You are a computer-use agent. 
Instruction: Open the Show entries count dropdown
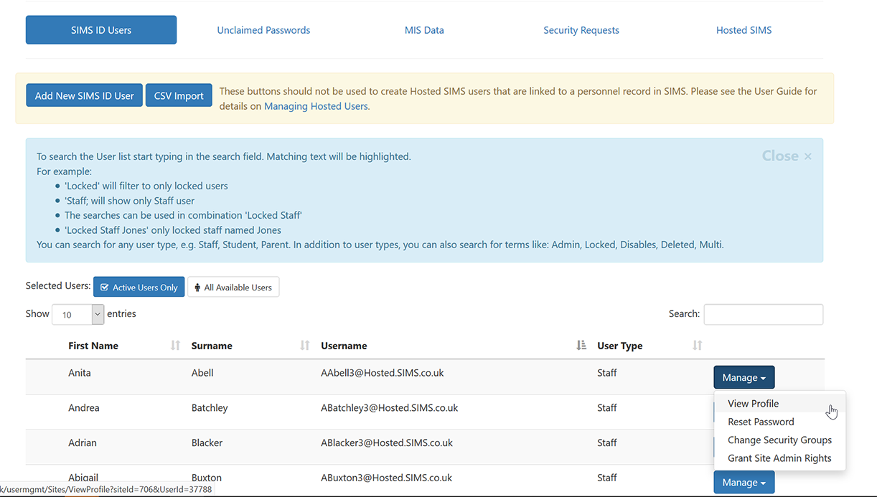(x=78, y=314)
